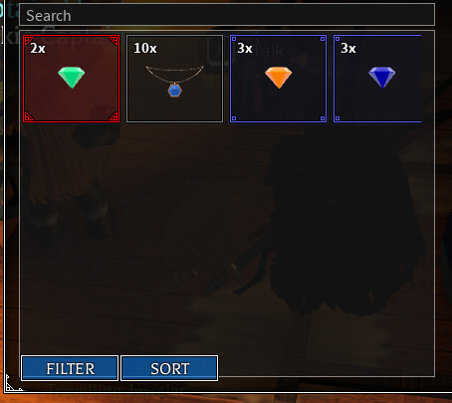Click the 2x quantity label
The image size is (452, 403).
[38, 49]
